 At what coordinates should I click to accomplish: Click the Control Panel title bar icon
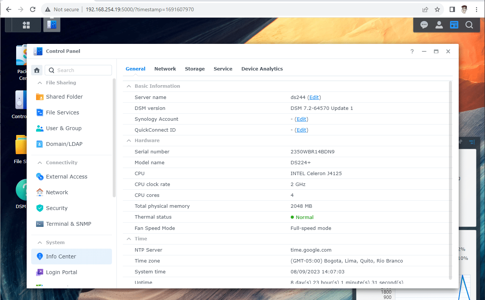point(38,51)
